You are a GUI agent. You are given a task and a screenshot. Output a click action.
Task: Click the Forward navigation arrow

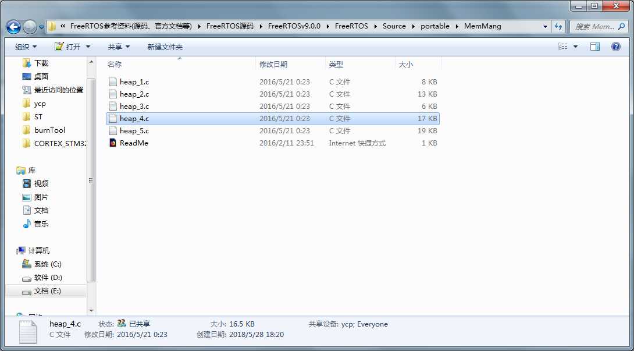coord(30,27)
